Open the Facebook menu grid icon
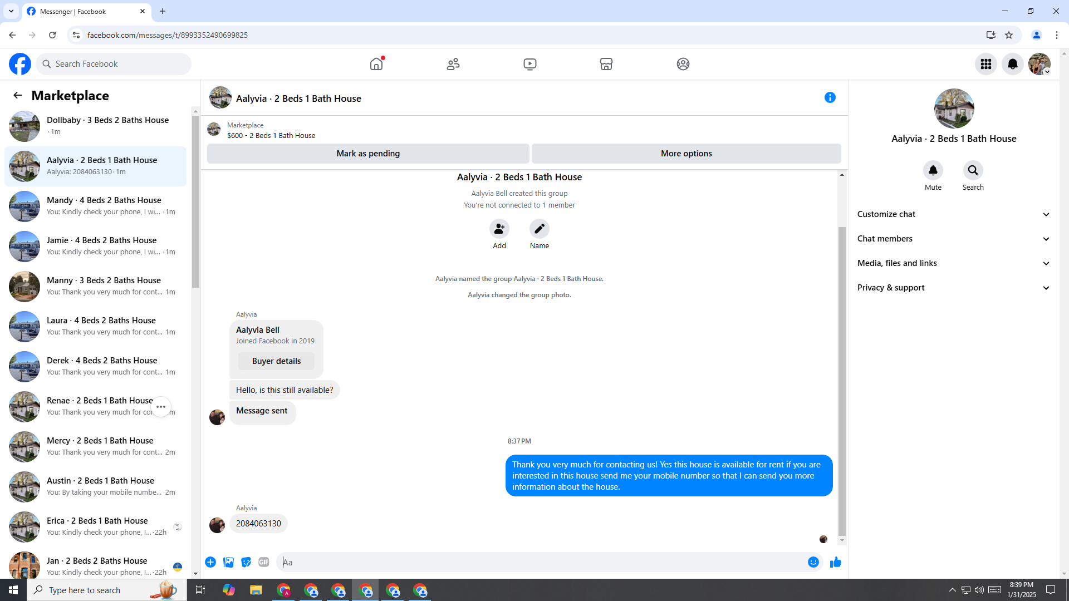The height and width of the screenshot is (601, 1069). (x=986, y=64)
